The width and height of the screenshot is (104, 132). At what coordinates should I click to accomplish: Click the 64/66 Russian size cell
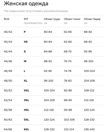[x=8, y=129]
